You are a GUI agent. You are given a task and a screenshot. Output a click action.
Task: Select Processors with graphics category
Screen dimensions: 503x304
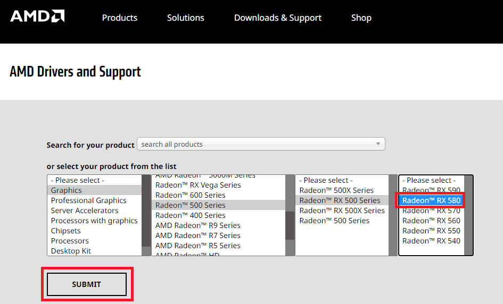(94, 221)
